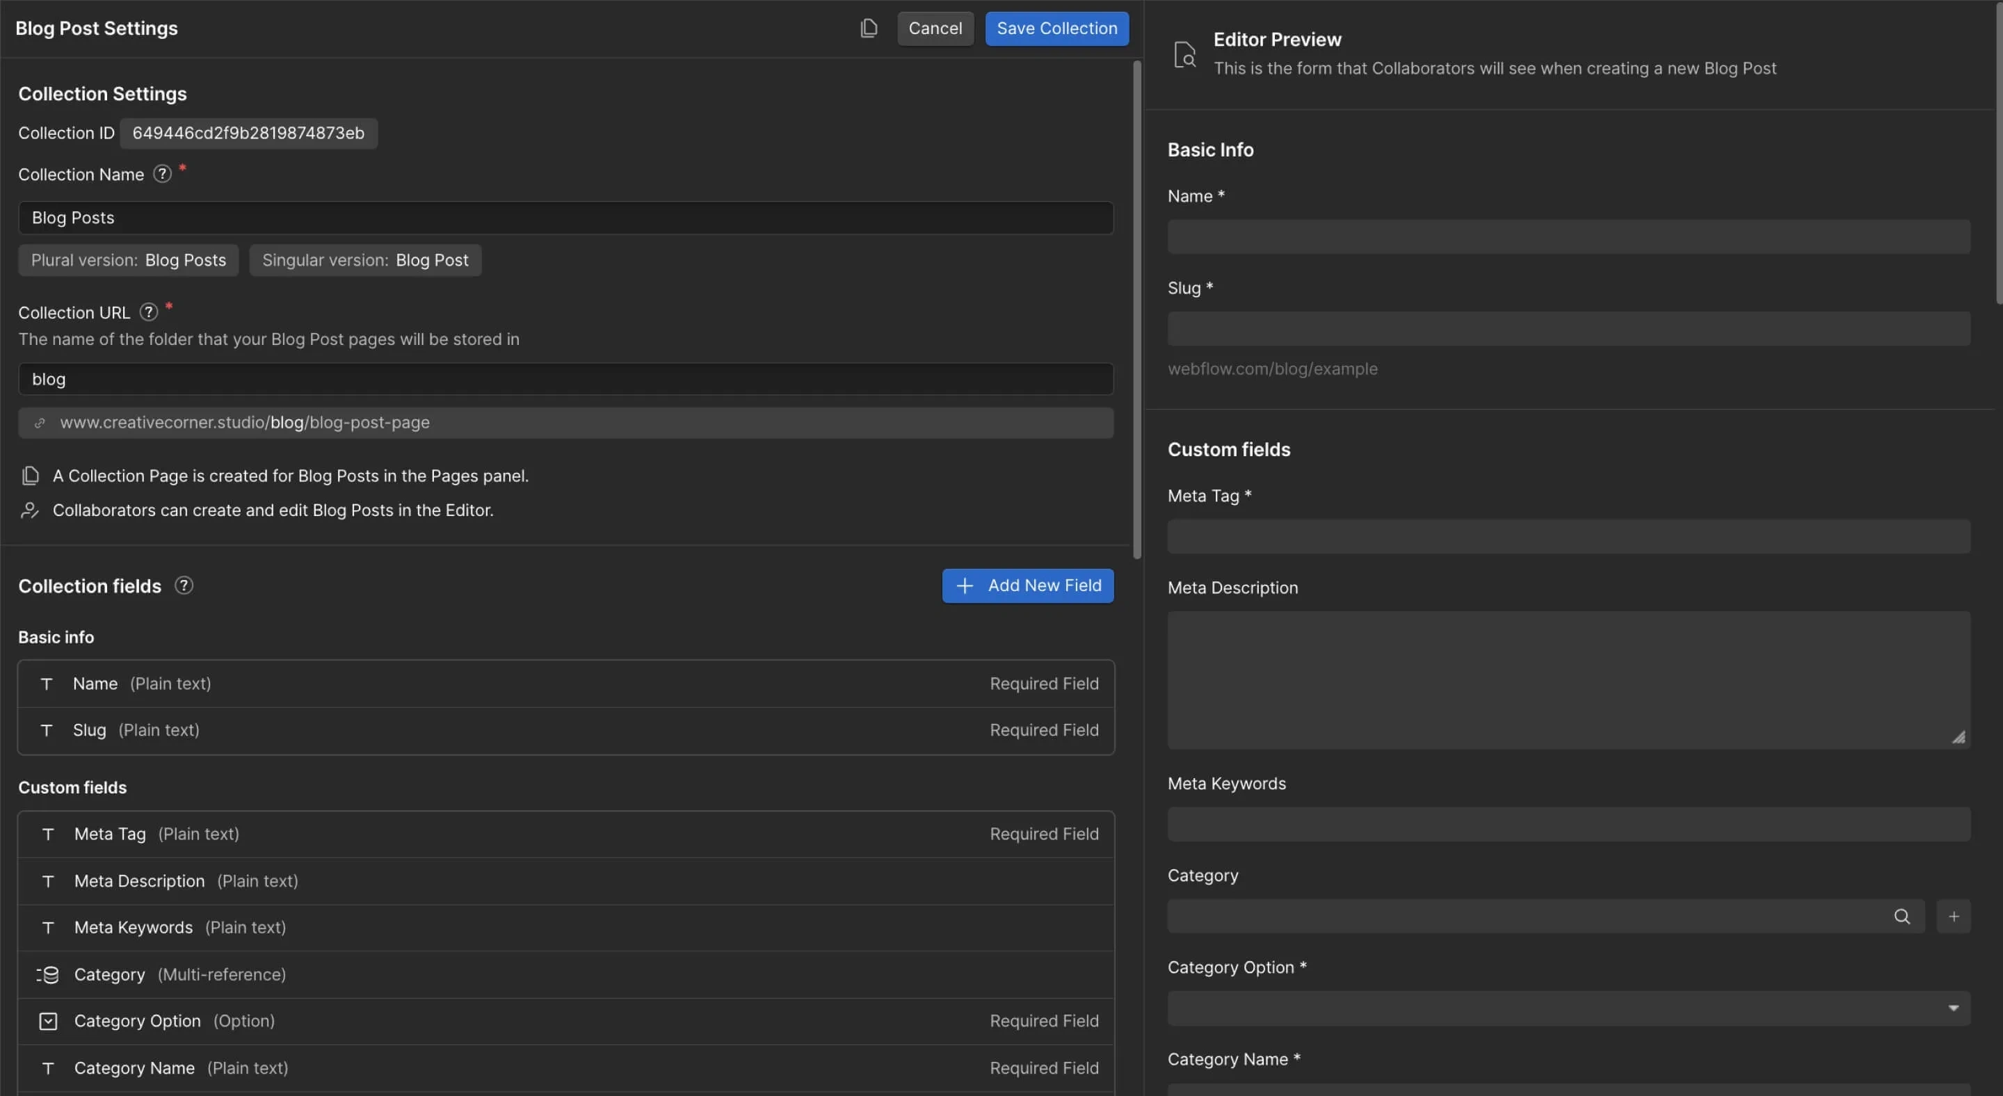Image resolution: width=2003 pixels, height=1096 pixels.
Task: Focus the Collection URL input containing blog
Action: [565, 379]
